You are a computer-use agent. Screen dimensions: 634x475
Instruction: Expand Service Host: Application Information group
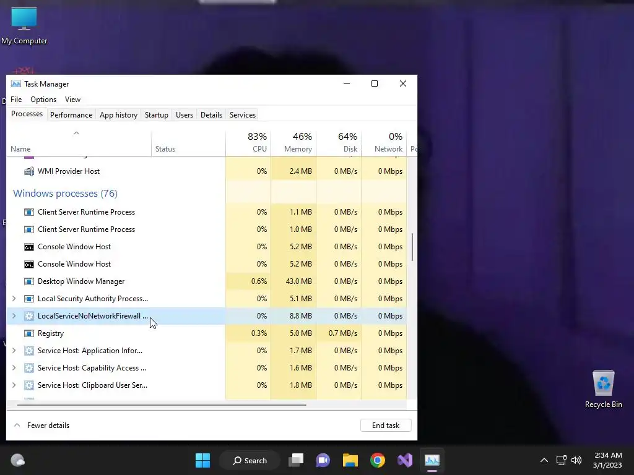click(14, 351)
